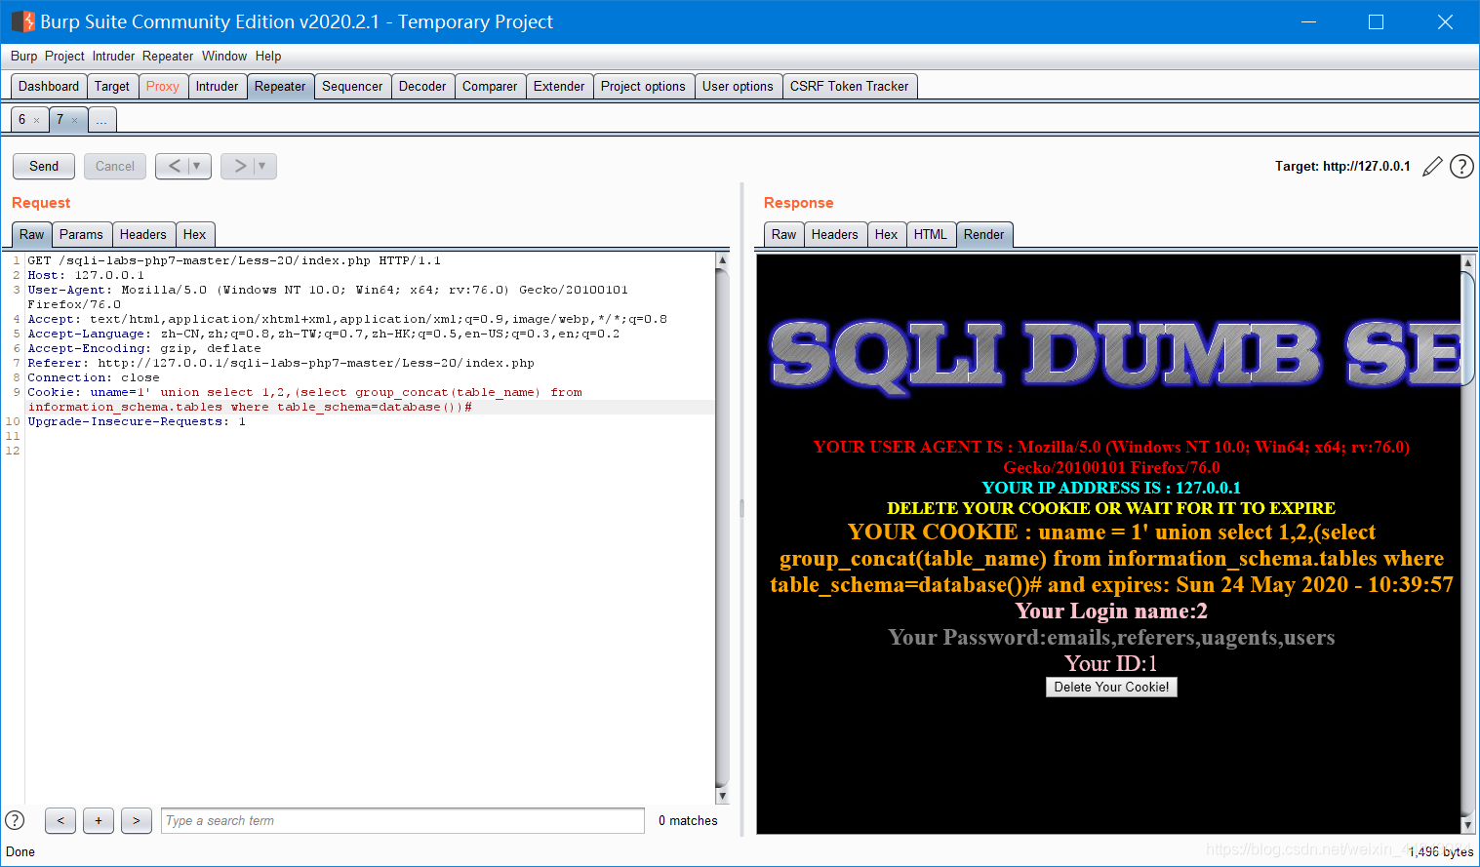Click previous search match button
Screen dimensions: 1480x867
coord(60,820)
